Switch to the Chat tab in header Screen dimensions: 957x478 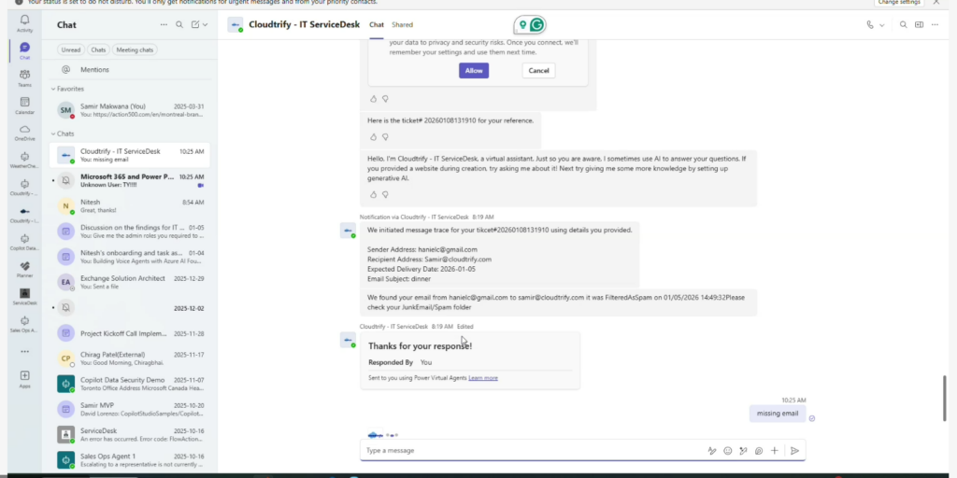point(377,25)
